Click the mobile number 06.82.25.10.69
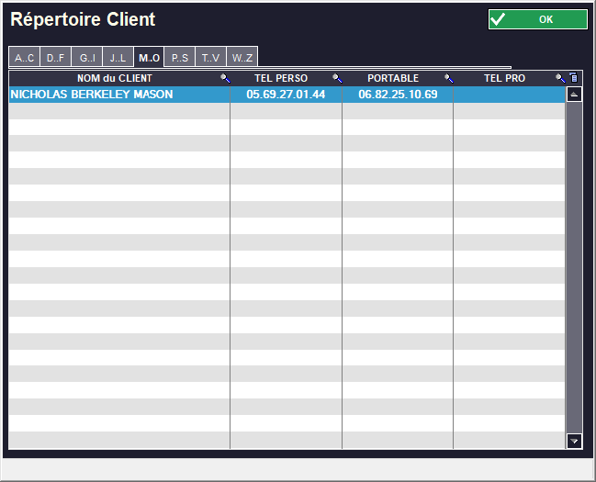 398,95
